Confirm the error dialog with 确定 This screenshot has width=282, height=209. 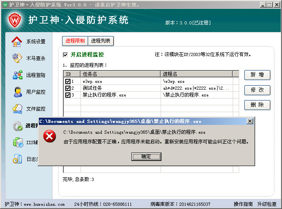coord(146,157)
